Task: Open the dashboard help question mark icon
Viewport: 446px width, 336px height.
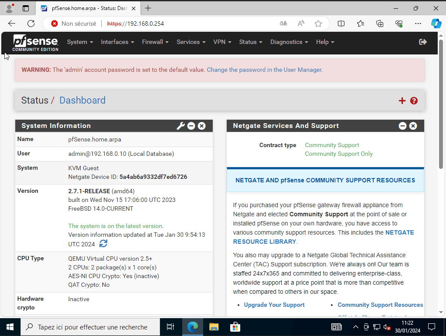Action: coord(414,101)
